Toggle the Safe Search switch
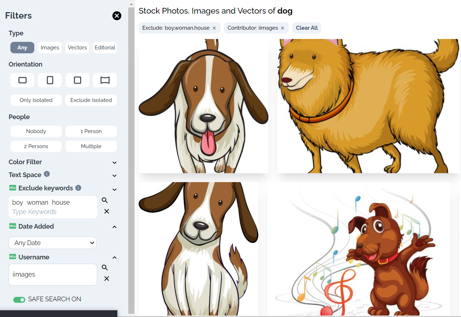 [x=19, y=299]
